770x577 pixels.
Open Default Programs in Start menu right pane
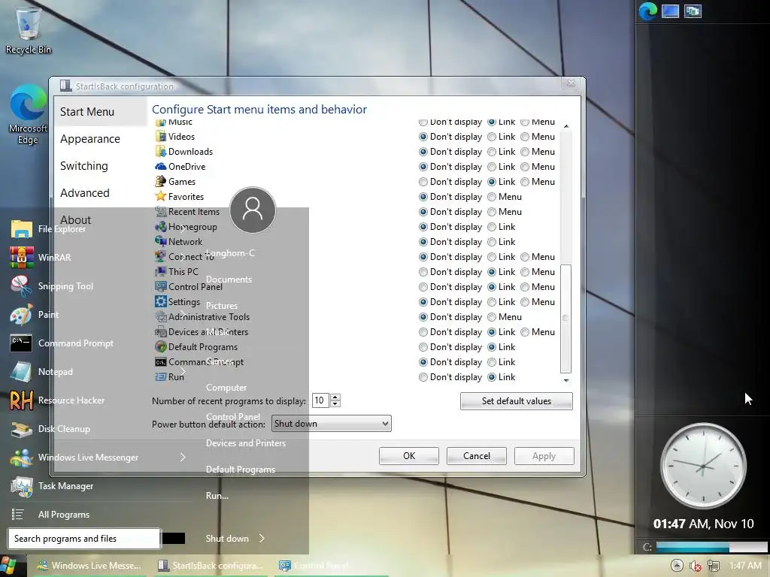(240, 470)
